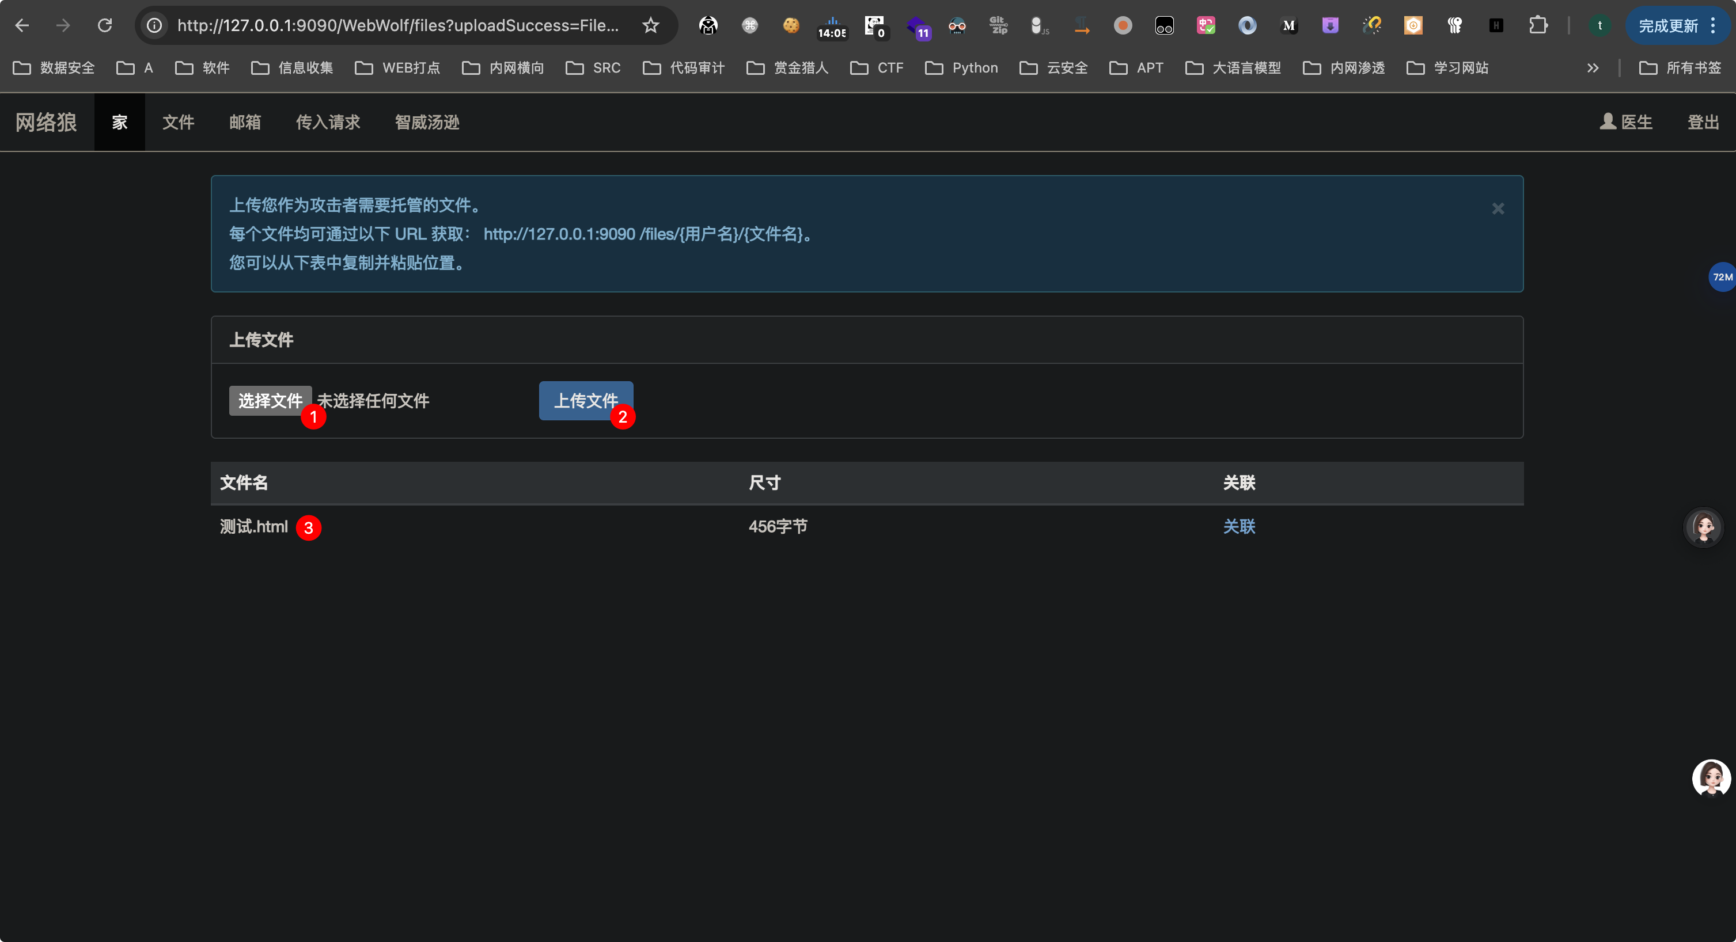This screenshot has height=942, width=1736.
Task: Open the extension with purple badge 11
Action: tap(918, 27)
